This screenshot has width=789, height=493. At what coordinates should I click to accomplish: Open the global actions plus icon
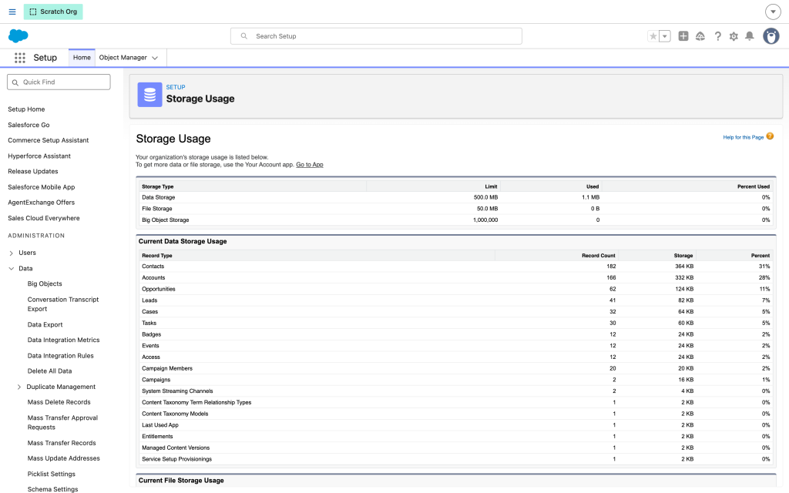click(x=683, y=36)
